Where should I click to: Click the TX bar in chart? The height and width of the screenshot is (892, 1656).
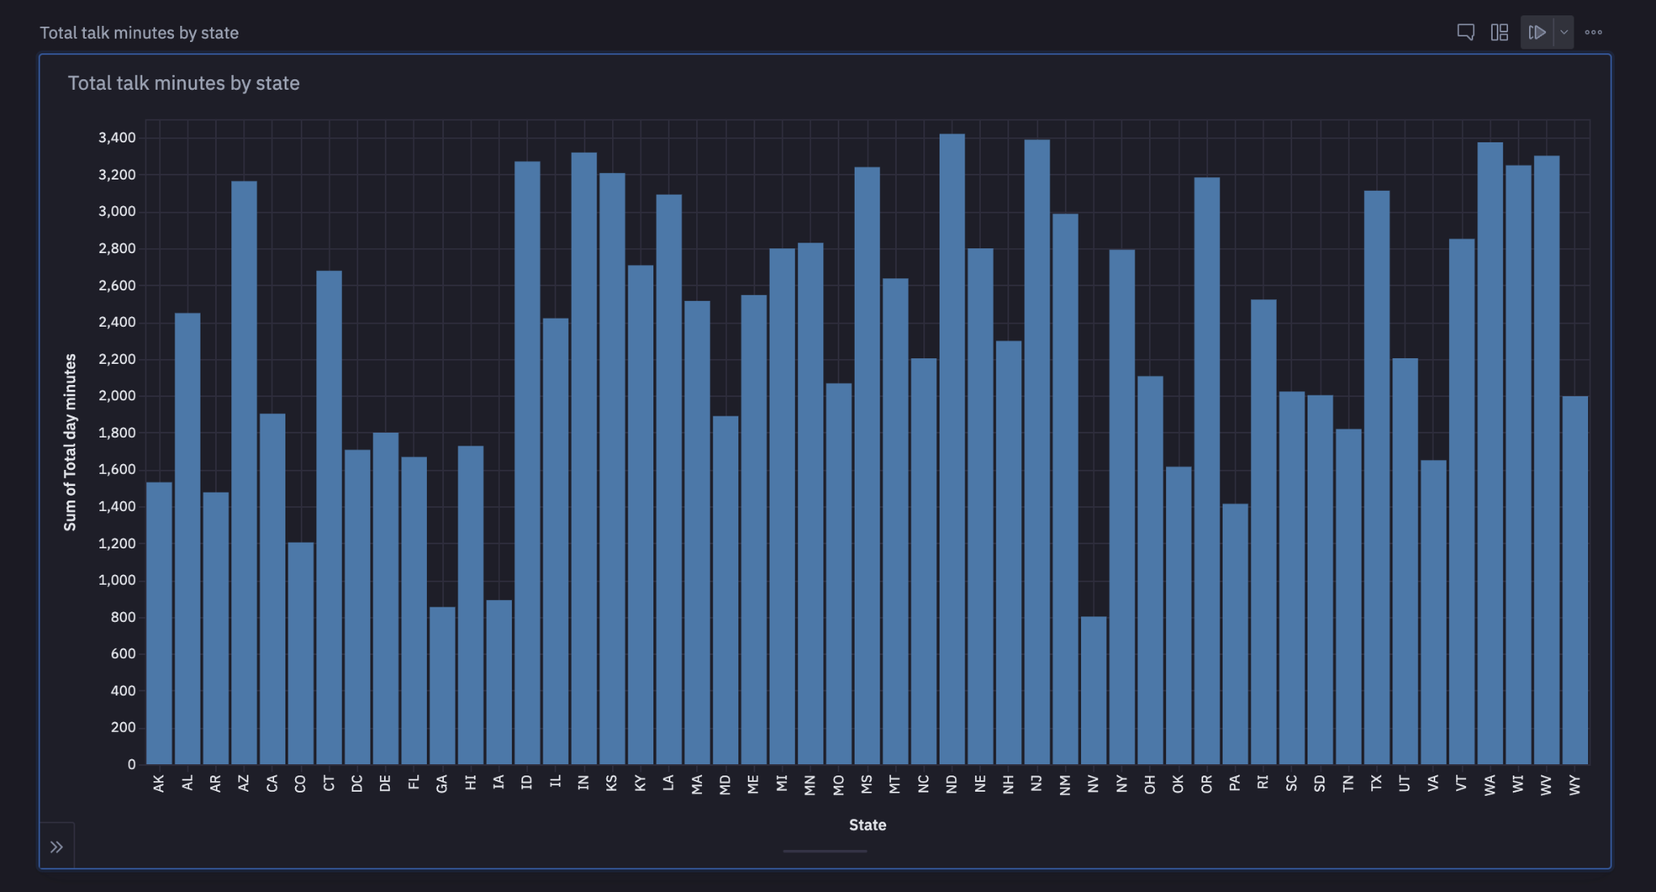pos(1376,477)
